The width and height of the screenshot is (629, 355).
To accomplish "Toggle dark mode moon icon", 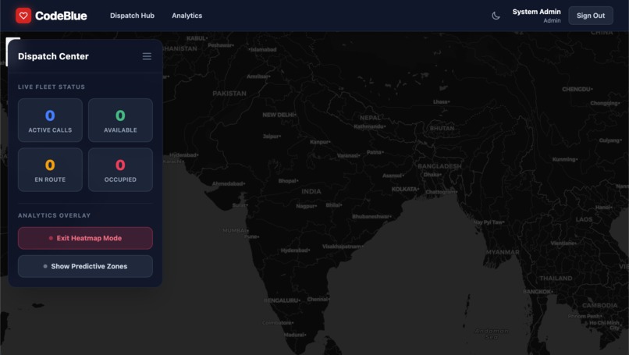I will pos(496,16).
